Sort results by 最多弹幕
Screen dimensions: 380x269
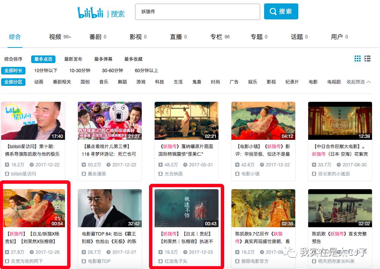click(x=103, y=59)
